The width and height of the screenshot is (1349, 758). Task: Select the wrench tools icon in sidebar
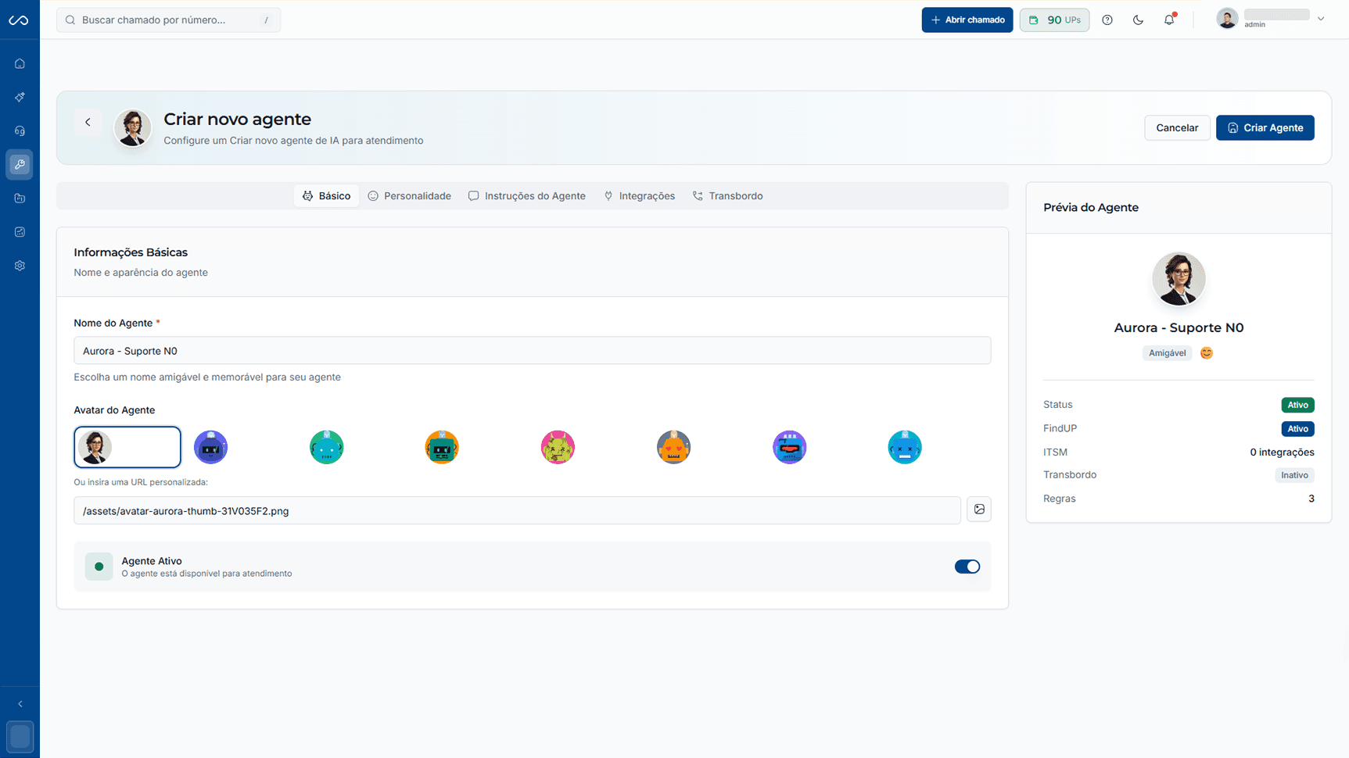coord(20,165)
